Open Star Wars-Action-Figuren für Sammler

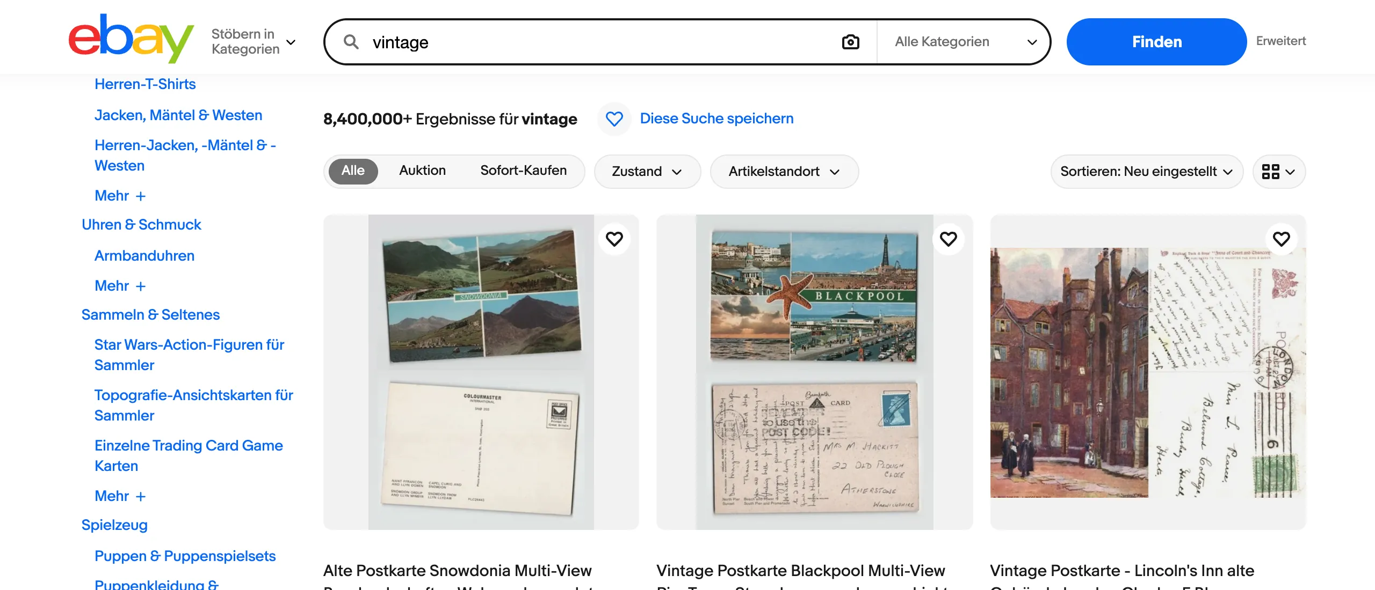coord(189,355)
